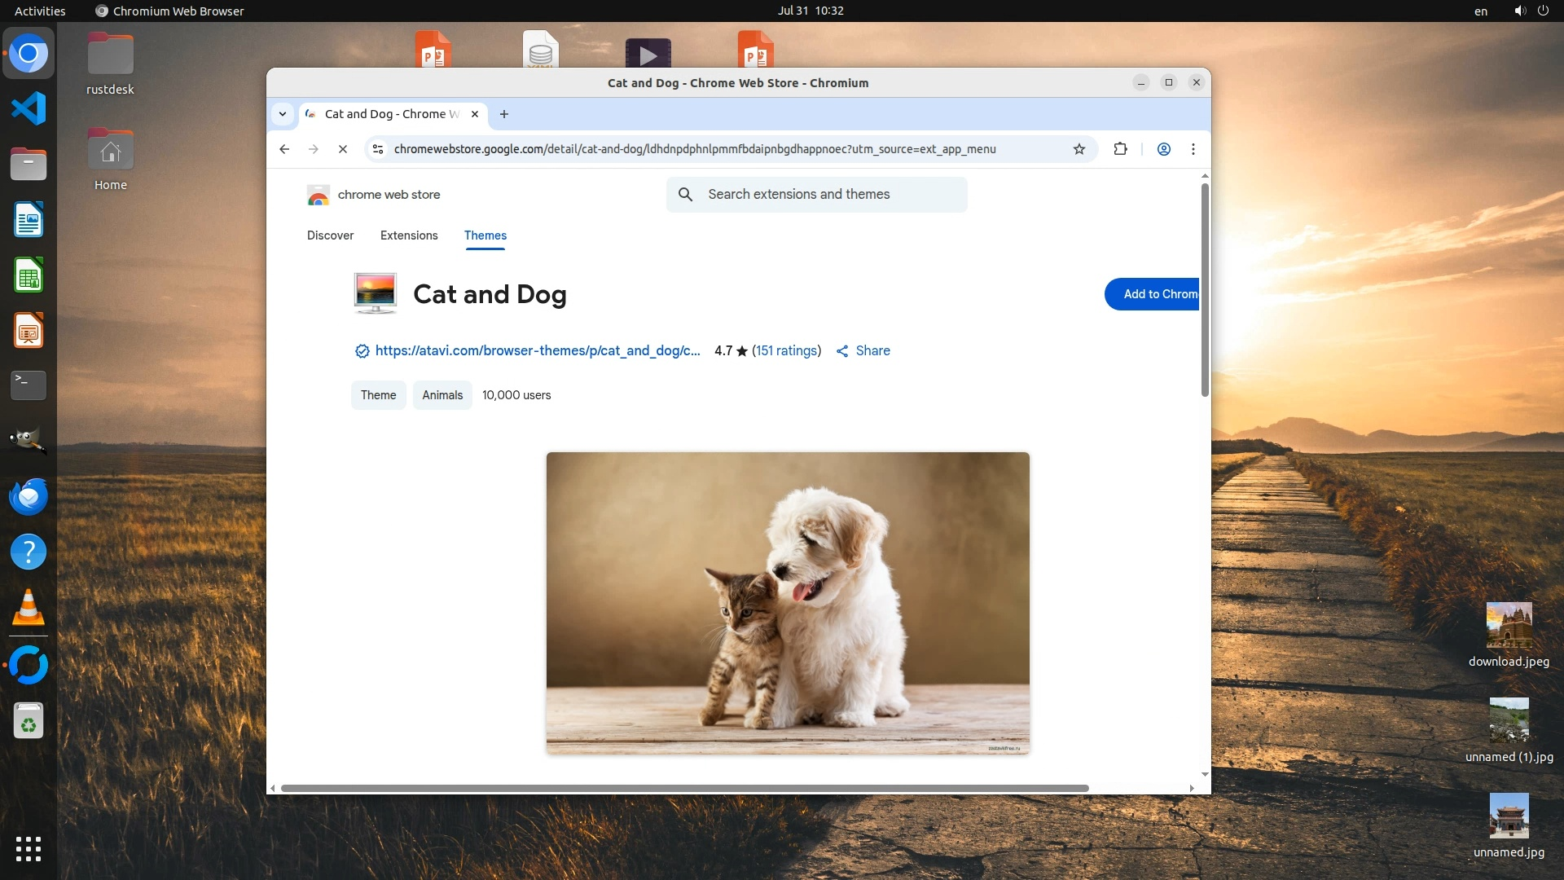1564x880 pixels.
Task: Open the profile avatar icon
Action: 1163,149
